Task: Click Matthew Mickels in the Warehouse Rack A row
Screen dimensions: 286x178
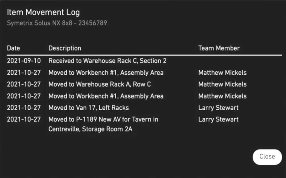Action: click(x=222, y=84)
